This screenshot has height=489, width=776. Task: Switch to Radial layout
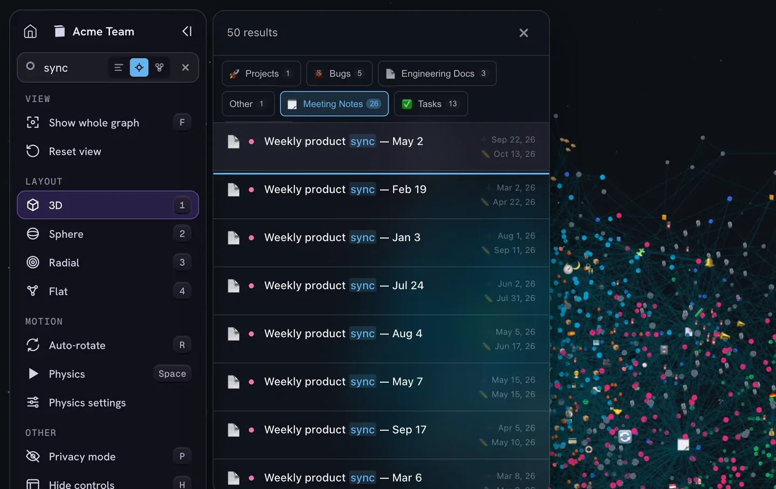[x=108, y=262]
